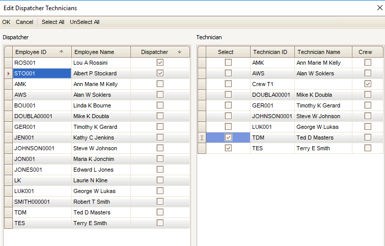Click row indicator for TDM technician row
This screenshot has height=246, width=385.
tap(202, 138)
